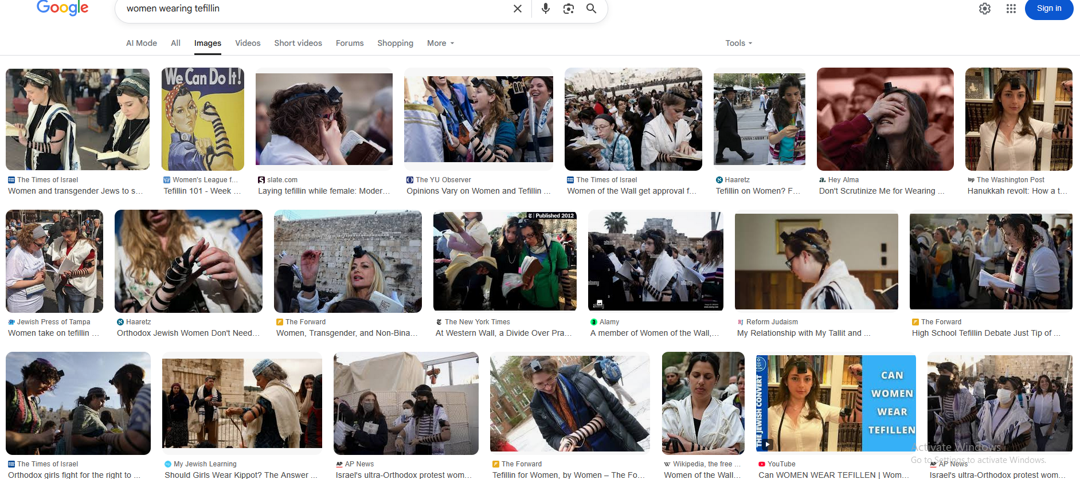Open the Shopping tab
Screen dimensions: 1080x479
pyautogui.click(x=395, y=43)
